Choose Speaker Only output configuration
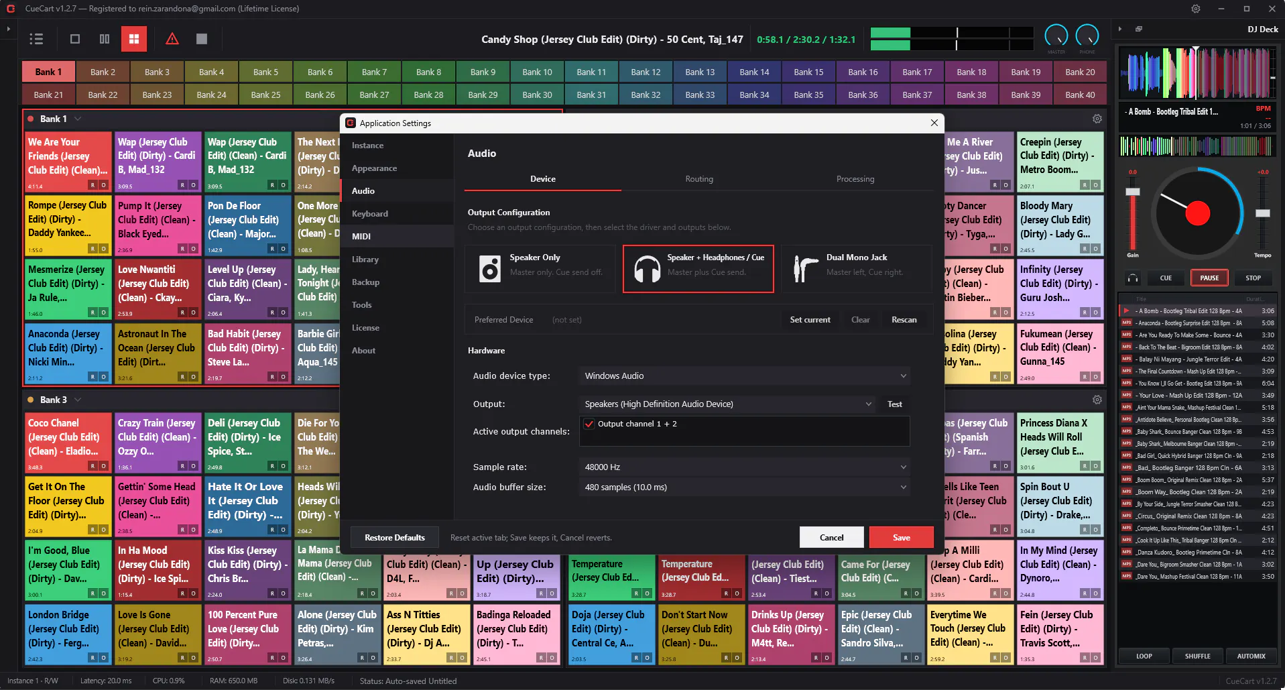 540,268
